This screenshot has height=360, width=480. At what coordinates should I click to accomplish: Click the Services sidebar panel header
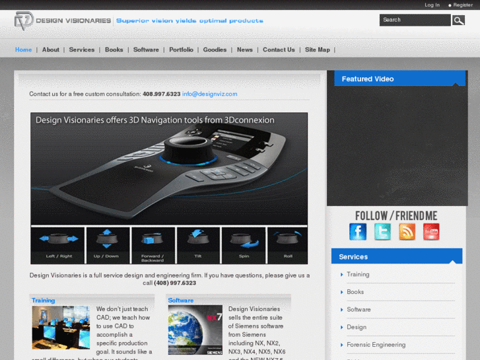coord(397,256)
